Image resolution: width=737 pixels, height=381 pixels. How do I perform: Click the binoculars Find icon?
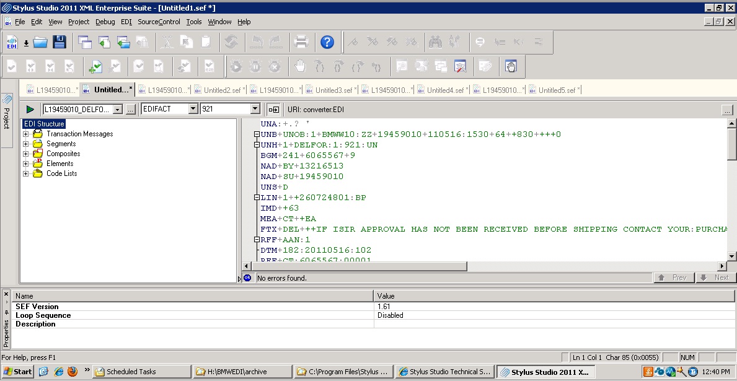pyautogui.click(x=436, y=42)
